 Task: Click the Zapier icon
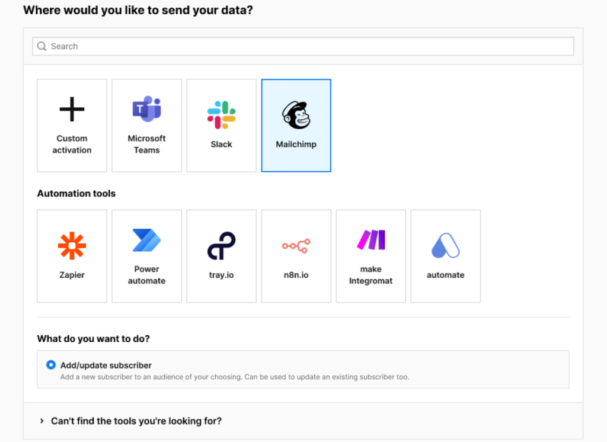click(72, 244)
